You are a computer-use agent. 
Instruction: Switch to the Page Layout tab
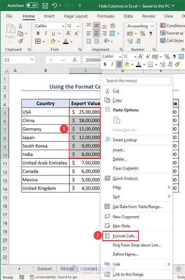(x=76, y=16)
